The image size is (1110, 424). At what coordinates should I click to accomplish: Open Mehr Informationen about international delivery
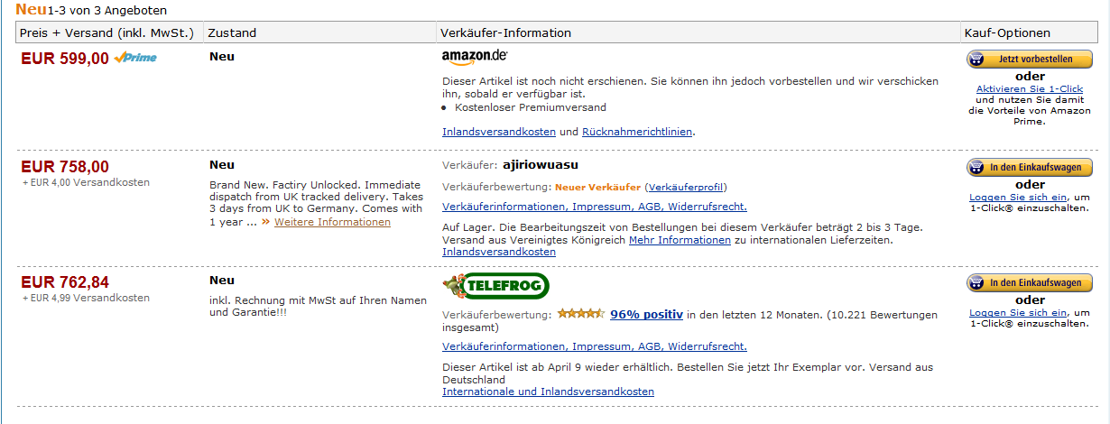tap(680, 241)
